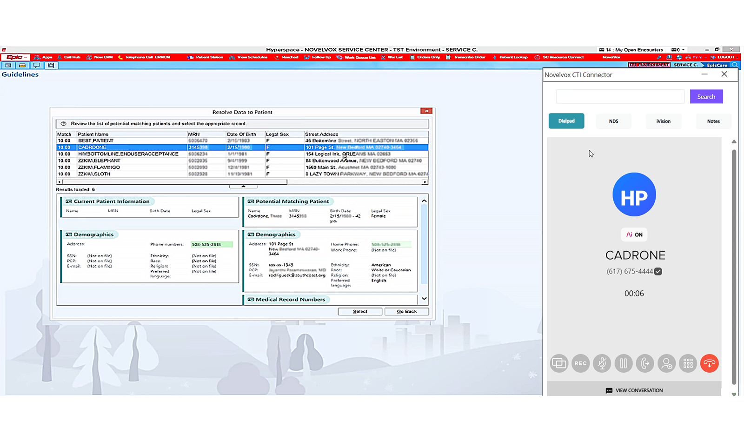The height and width of the screenshot is (442, 744).
Task: Click the screen share call control icon
Action: 559,363
